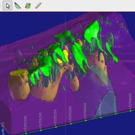Click the +9254900 northing axis label

tap(85, 111)
